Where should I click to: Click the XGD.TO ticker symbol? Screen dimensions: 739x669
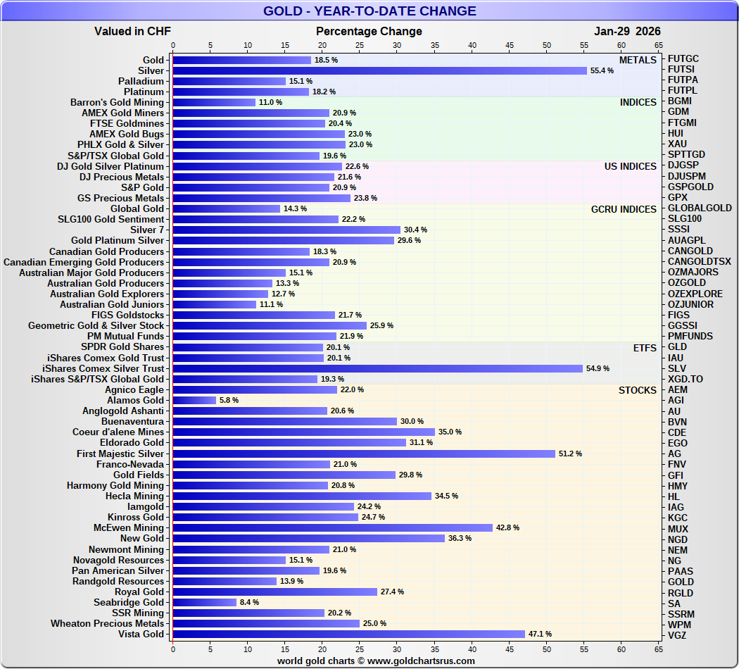pos(686,379)
